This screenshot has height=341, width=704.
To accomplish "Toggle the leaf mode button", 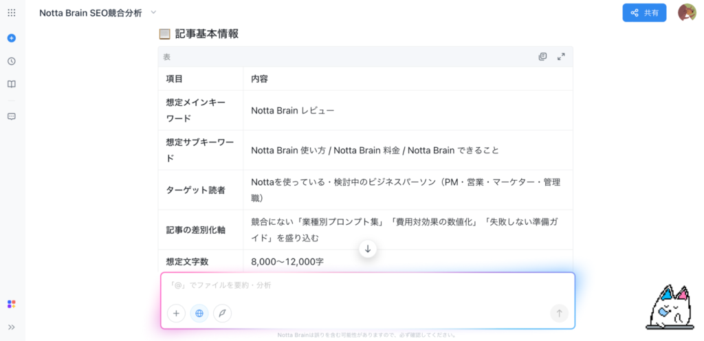I will [x=222, y=313].
